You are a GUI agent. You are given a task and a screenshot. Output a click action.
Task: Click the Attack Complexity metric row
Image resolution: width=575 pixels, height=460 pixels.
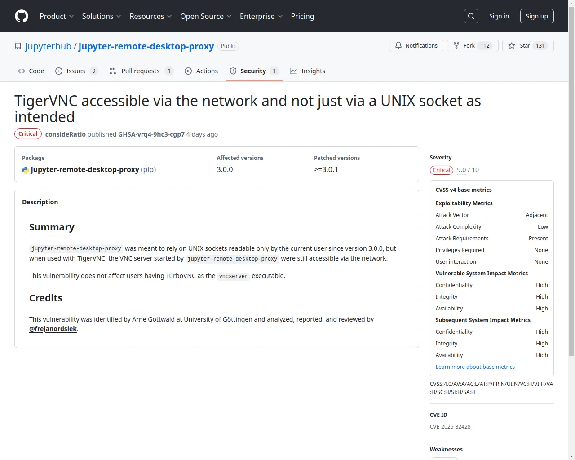tap(492, 227)
